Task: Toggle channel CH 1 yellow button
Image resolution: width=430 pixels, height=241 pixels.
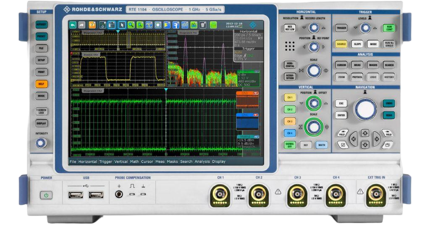Action: [290, 97]
